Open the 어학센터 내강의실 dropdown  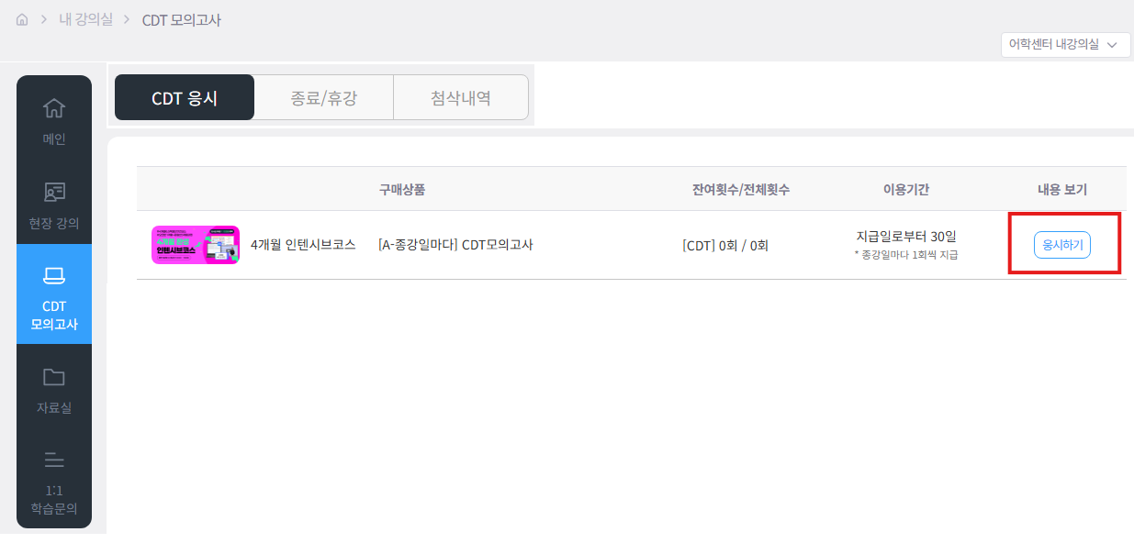(1065, 44)
